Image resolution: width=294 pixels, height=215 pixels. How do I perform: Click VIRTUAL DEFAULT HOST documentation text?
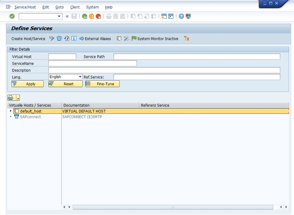tap(84, 111)
